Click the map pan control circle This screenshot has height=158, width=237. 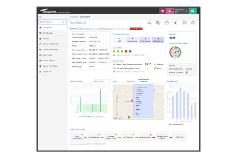click(117, 90)
